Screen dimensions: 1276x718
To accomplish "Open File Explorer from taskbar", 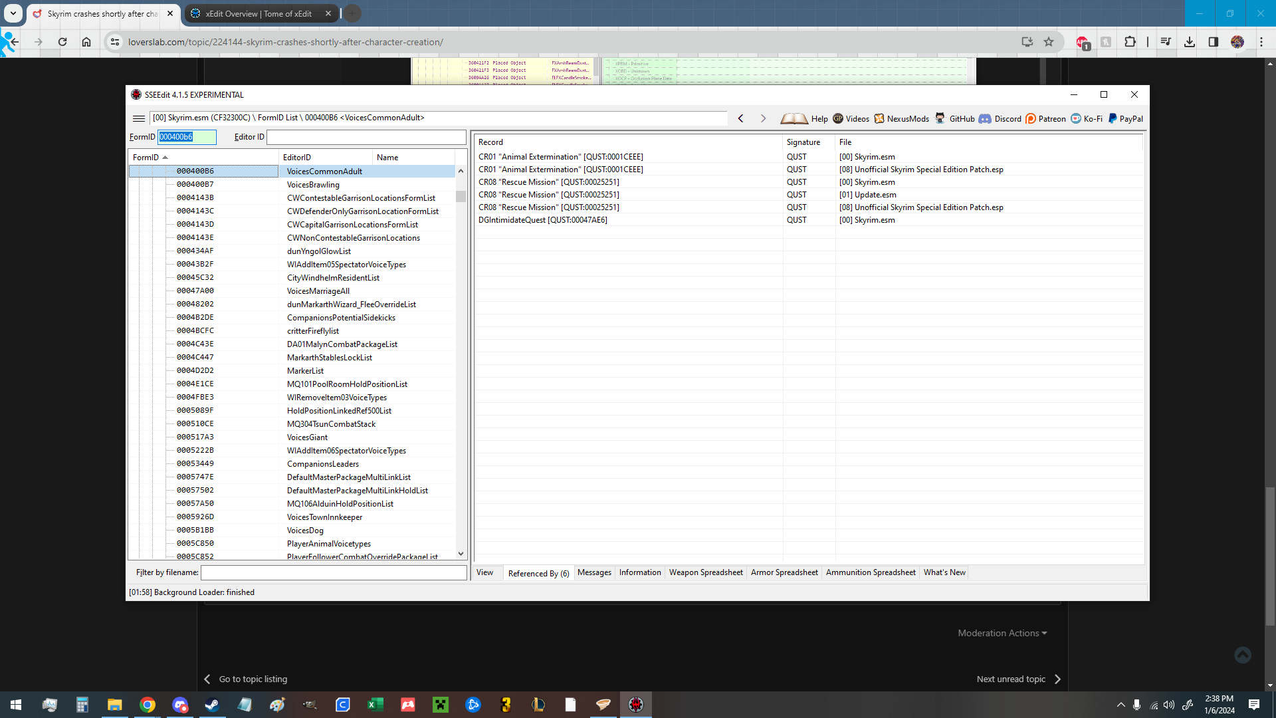I will click(x=115, y=705).
